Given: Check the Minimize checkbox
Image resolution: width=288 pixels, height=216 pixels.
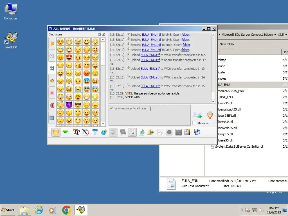Looking at the screenshot, I should pyautogui.click(x=194, y=123).
